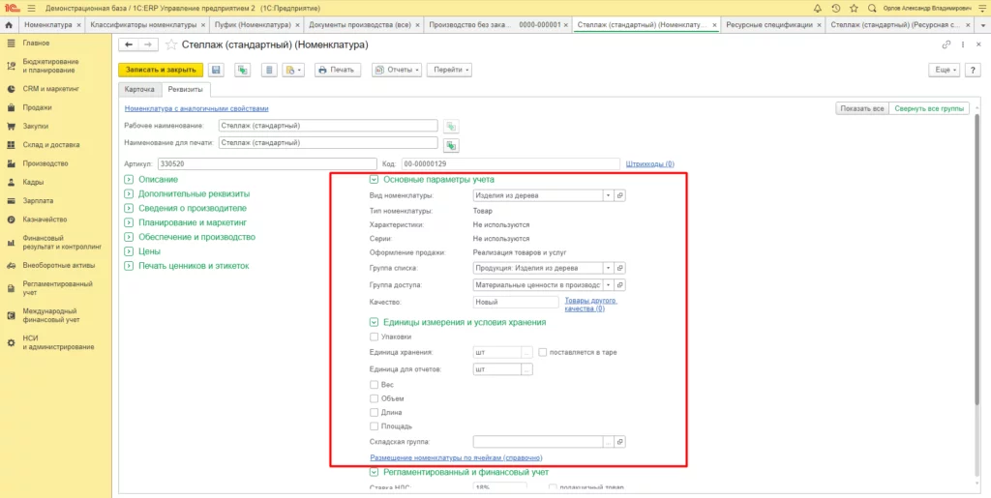Expand the Описание group
This screenshot has height=498, width=991.
pyautogui.click(x=129, y=179)
